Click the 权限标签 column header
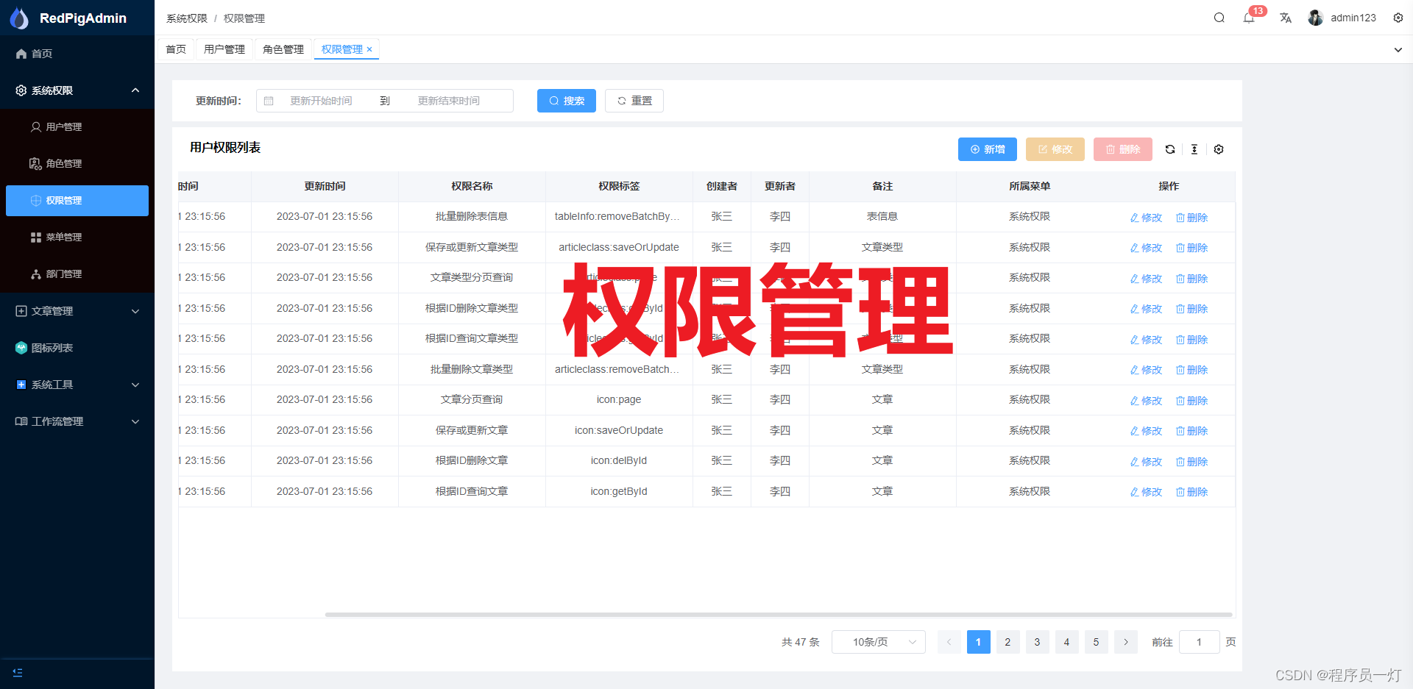Image resolution: width=1413 pixels, height=689 pixels. (x=619, y=187)
